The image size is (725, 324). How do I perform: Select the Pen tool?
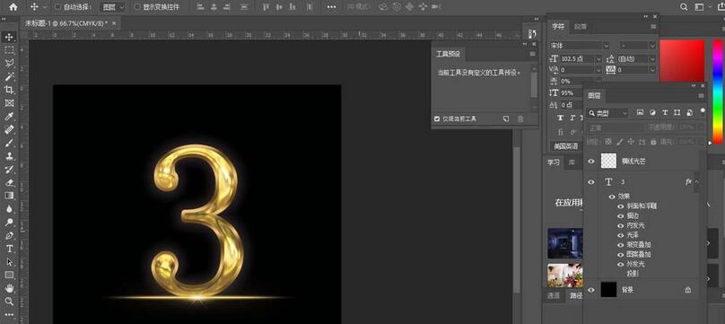(x=9, y=236)
